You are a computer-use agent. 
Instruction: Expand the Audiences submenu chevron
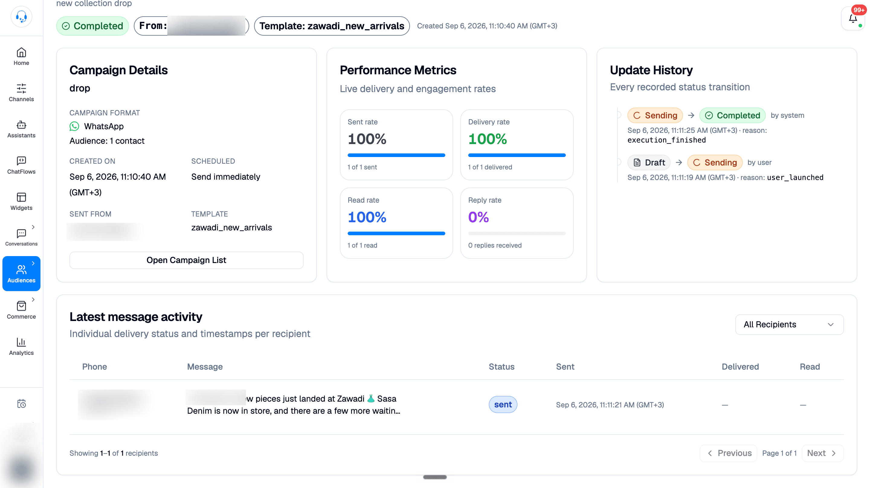[x=33, y=263]
